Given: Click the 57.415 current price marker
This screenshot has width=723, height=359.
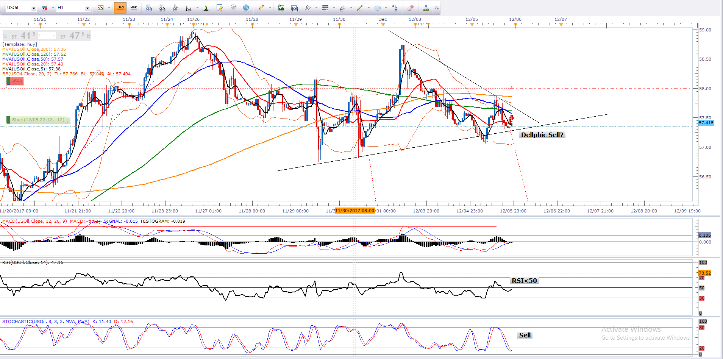Looking at the screenshot, I should tap(706, 123).
